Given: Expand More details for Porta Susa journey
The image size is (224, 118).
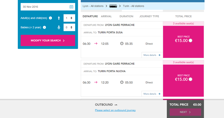Looking at the screenshot, I should 152,55.
